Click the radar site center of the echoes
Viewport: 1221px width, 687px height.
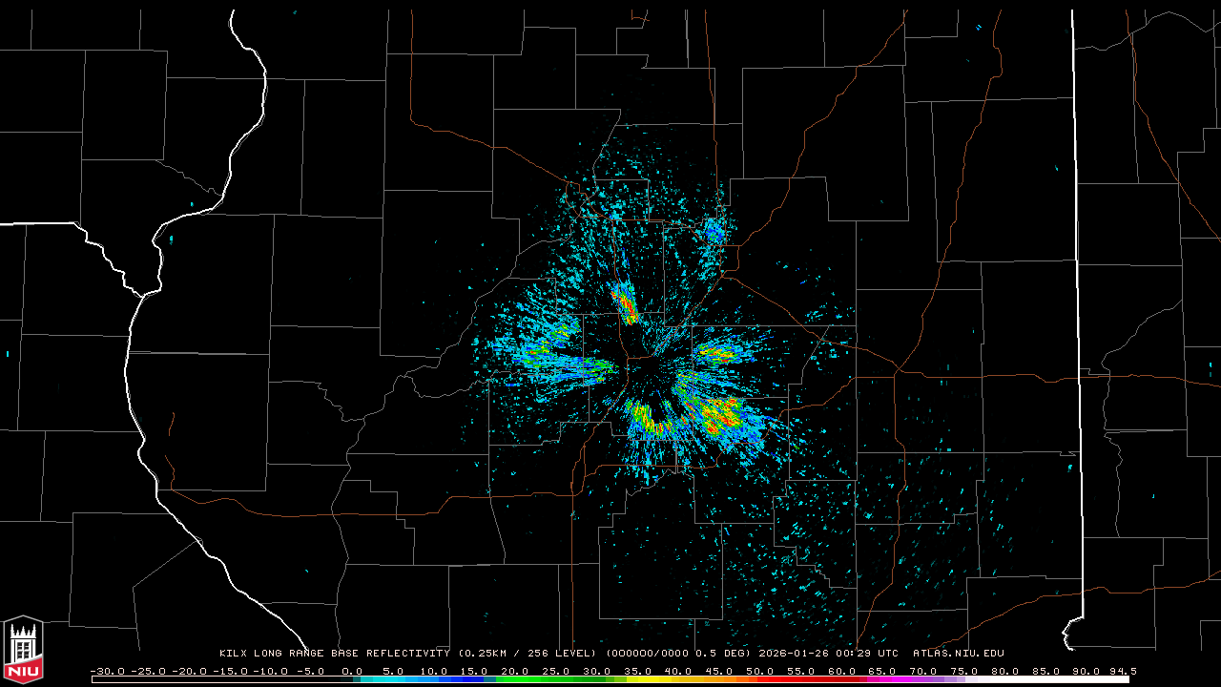647,368
